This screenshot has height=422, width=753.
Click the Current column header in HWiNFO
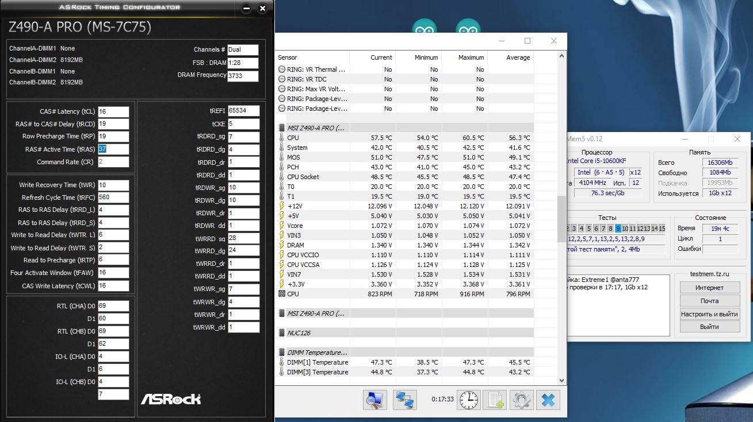pyautogui.click(x=372, y=57)
